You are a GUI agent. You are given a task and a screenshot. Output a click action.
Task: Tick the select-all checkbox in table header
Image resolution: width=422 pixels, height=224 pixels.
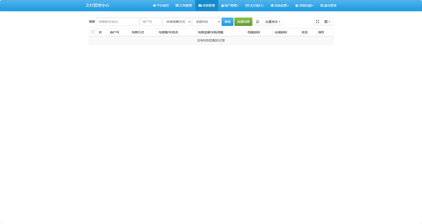(x=93, y=32)
